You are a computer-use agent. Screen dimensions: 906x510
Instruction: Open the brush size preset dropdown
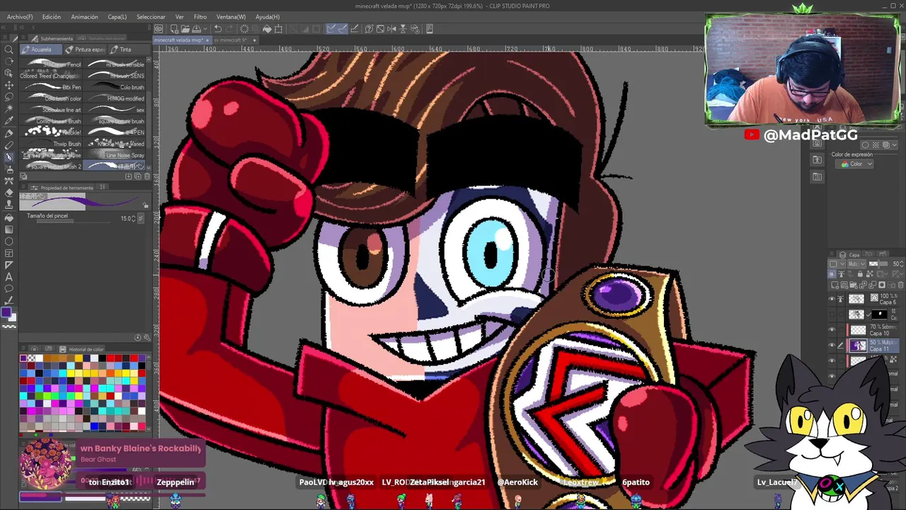140,218
